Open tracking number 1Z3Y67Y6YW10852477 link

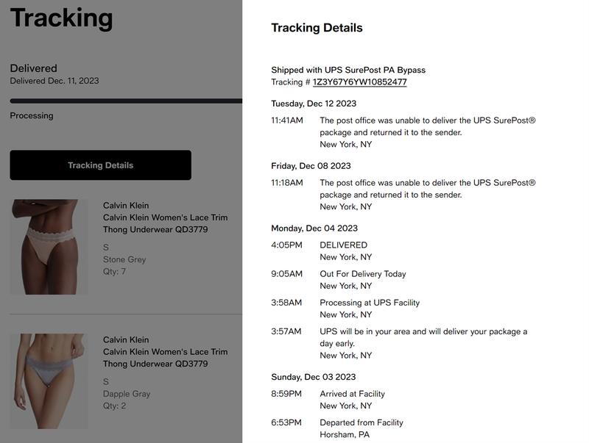pyautogui.click(x=359, y=82)
